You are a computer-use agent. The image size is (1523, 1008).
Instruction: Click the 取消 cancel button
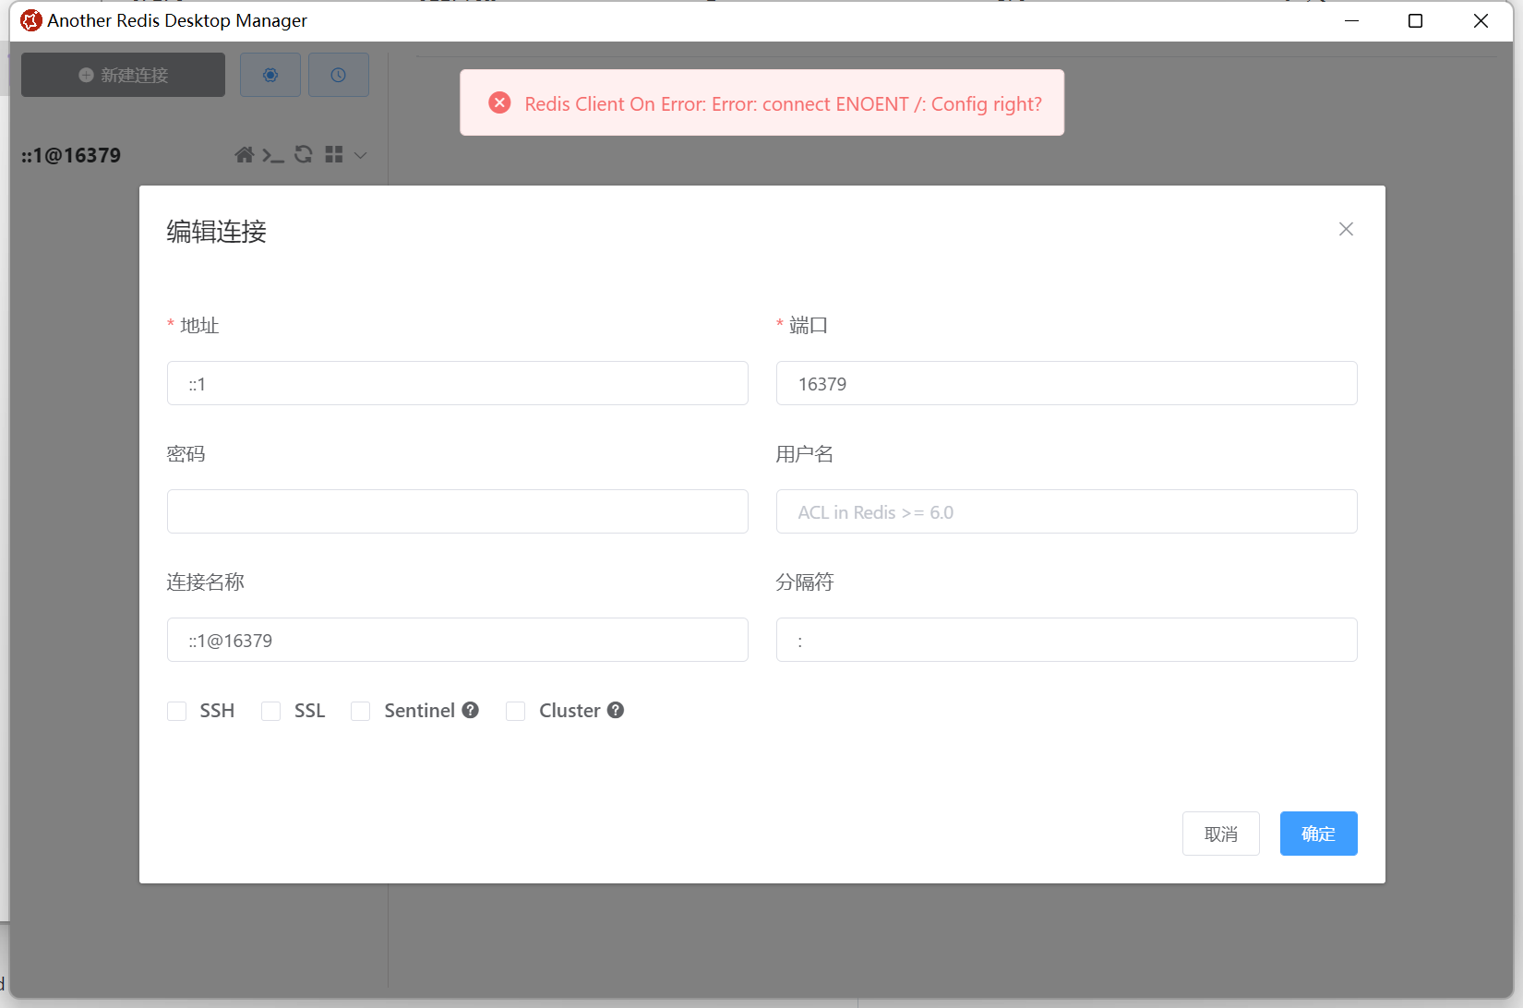point(1220,834)
